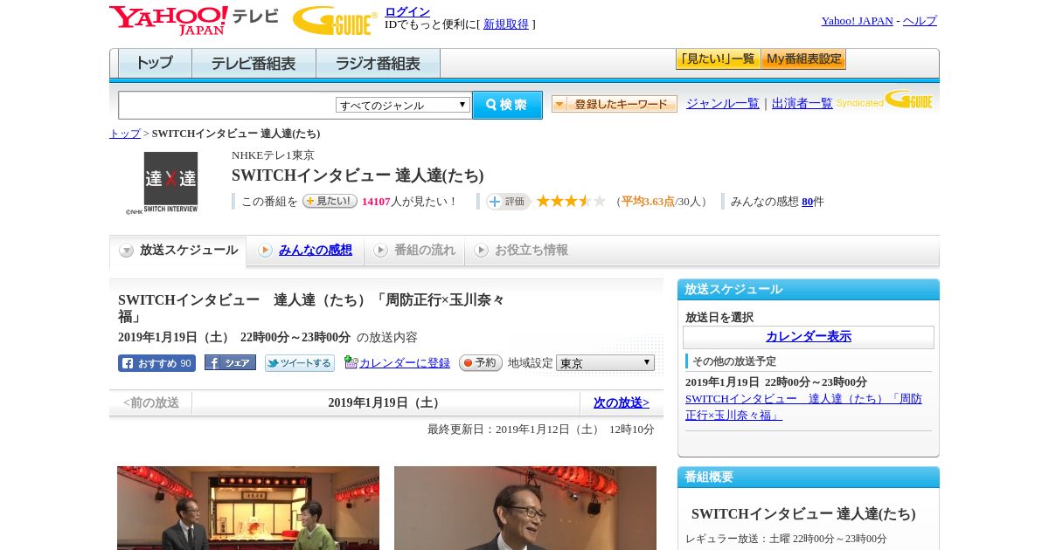
Task: Click the calendar icon beside カレンダーに登録
Action: pos(351,362)
